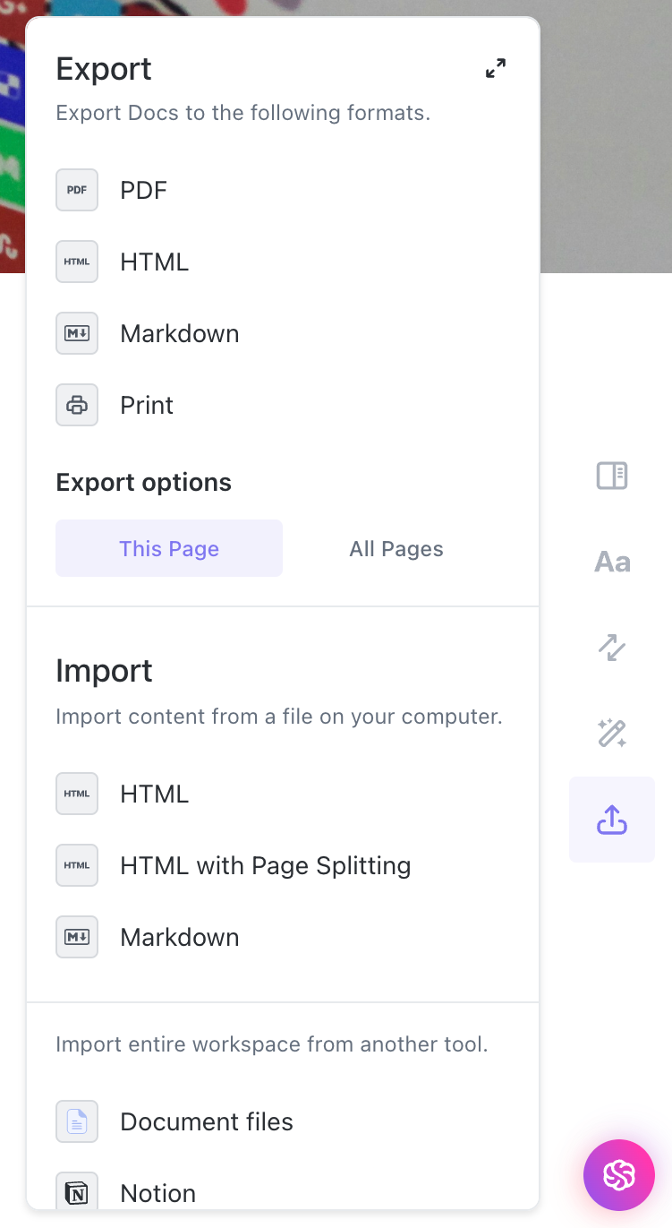Viewport: 672px width, 1228px height.
Task: Import Document files from another tool
Action: [x=206, y=1121]
